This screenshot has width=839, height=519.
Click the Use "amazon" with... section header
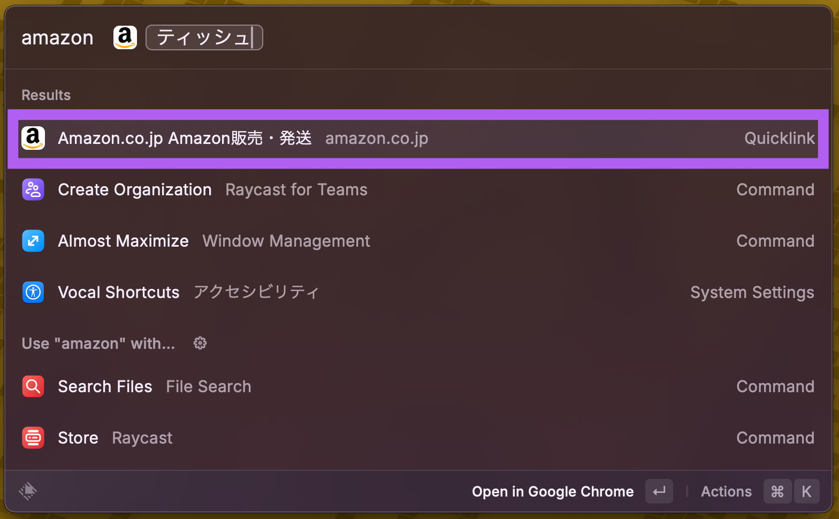pos(98,344)
